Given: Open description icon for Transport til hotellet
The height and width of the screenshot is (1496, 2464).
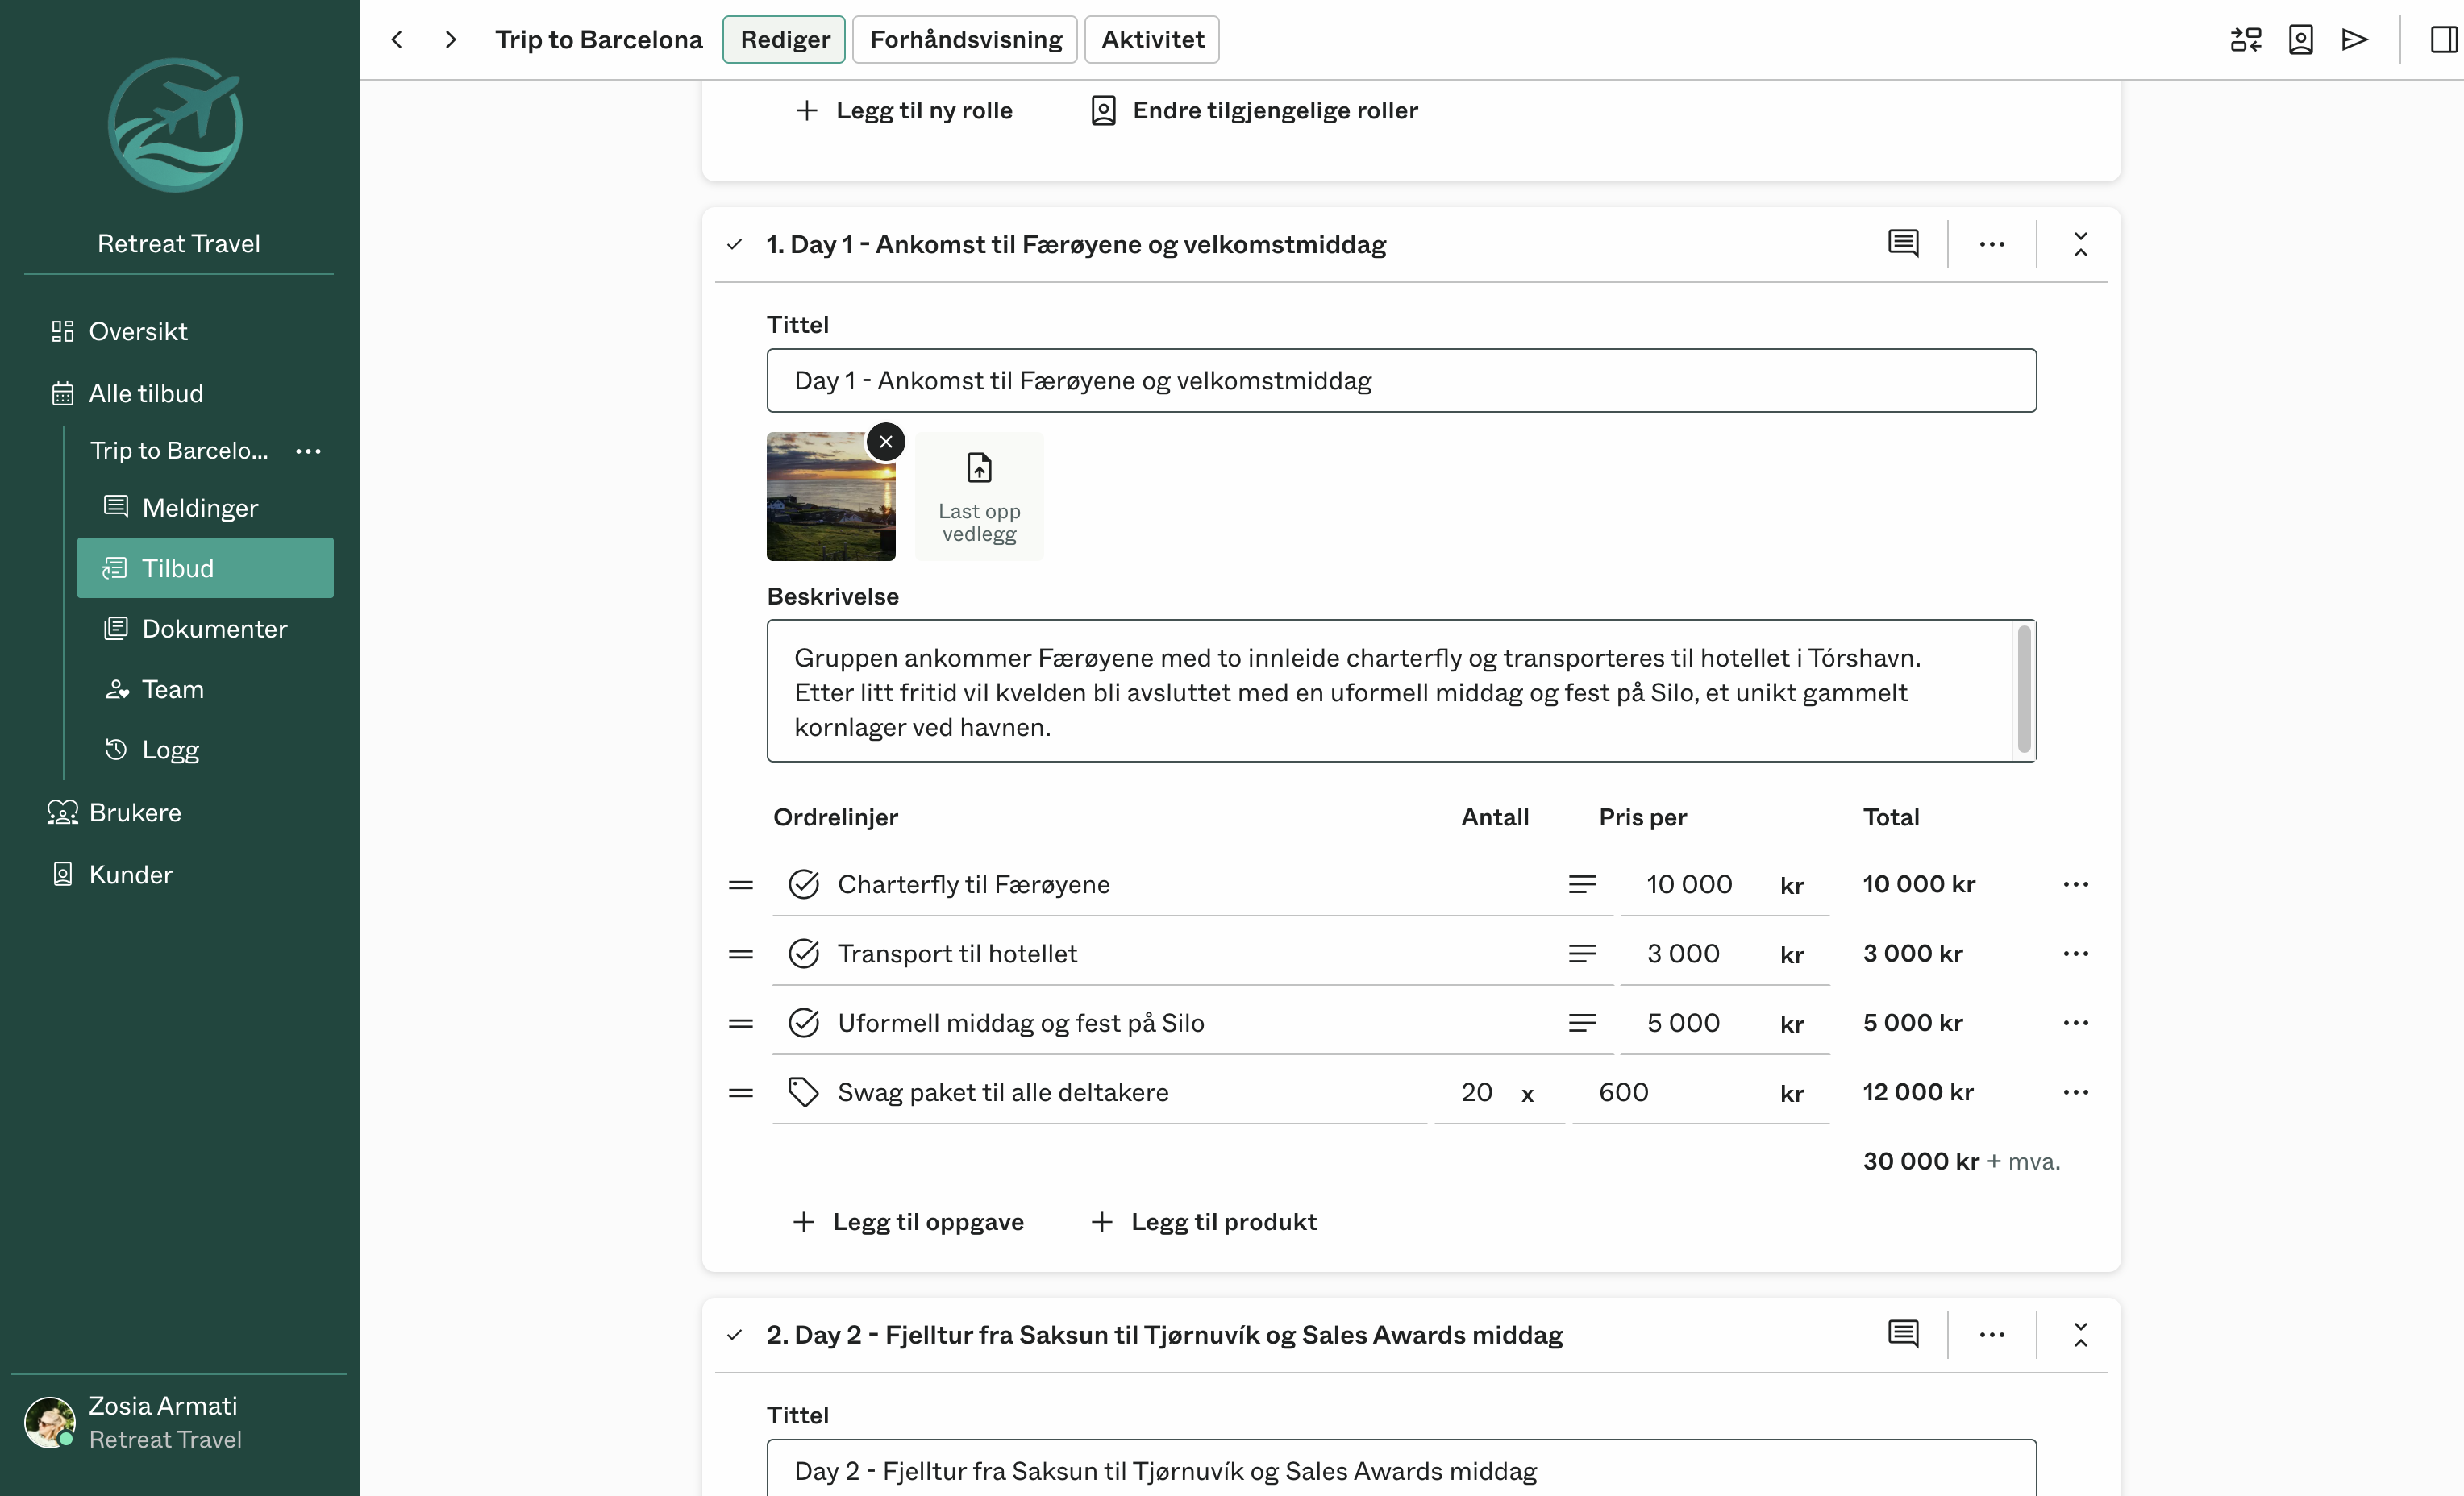Looking at the screenshot, I should click(x=1581, y=953).
